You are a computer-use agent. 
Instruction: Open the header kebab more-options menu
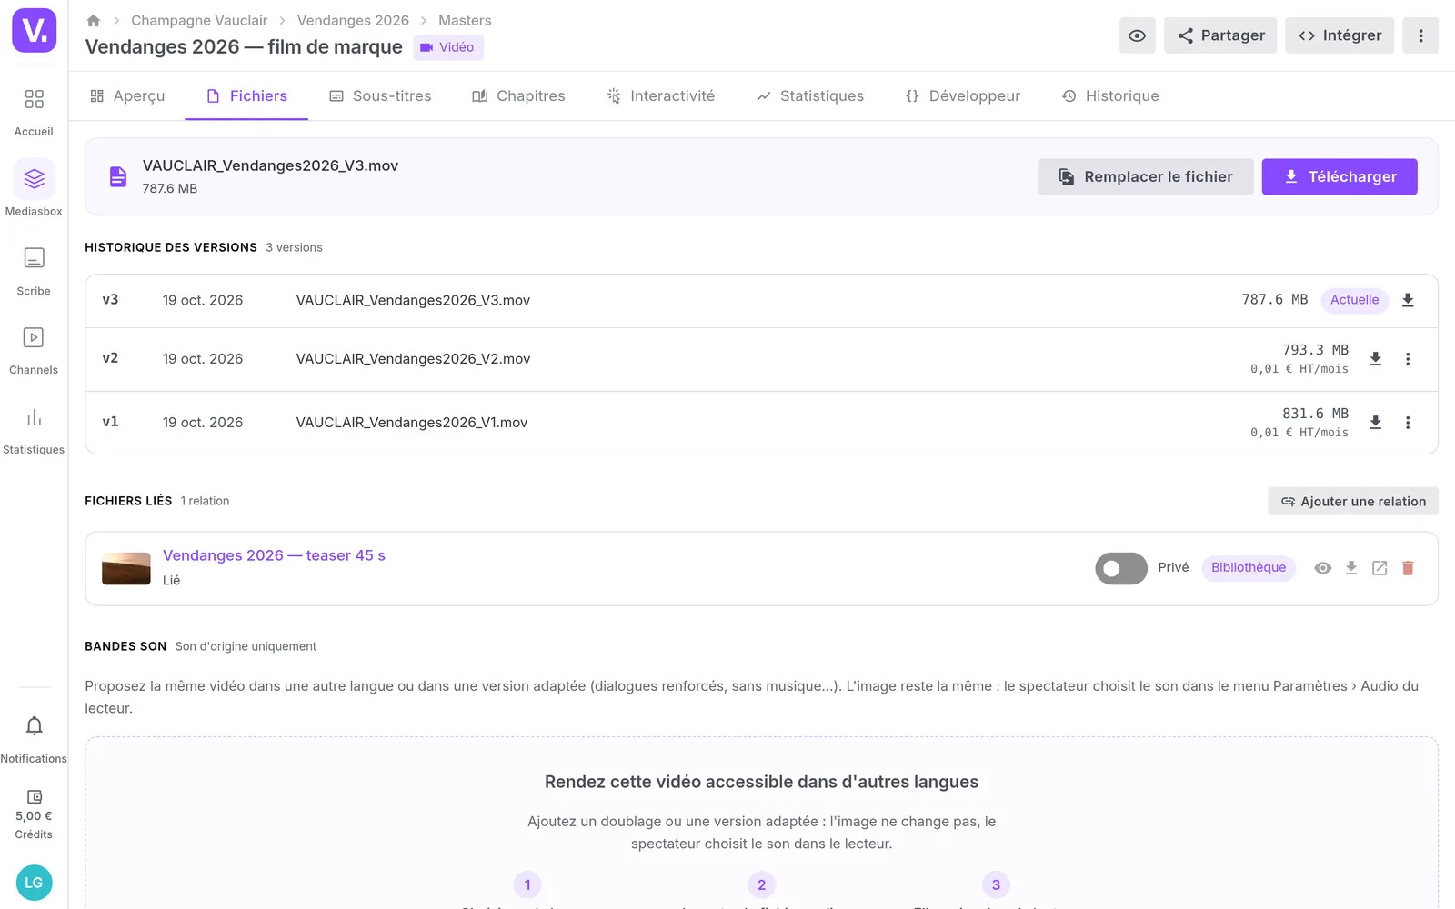1420,35
